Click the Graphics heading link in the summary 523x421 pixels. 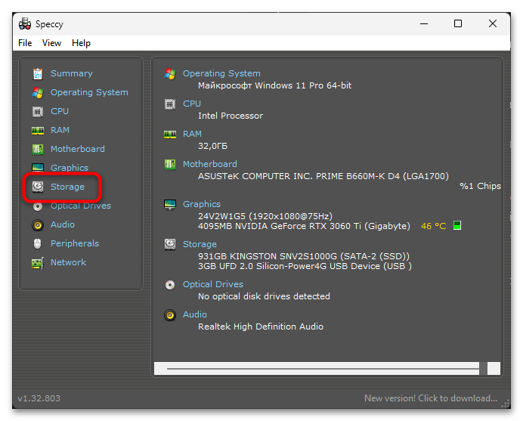[x=202, y=204]
